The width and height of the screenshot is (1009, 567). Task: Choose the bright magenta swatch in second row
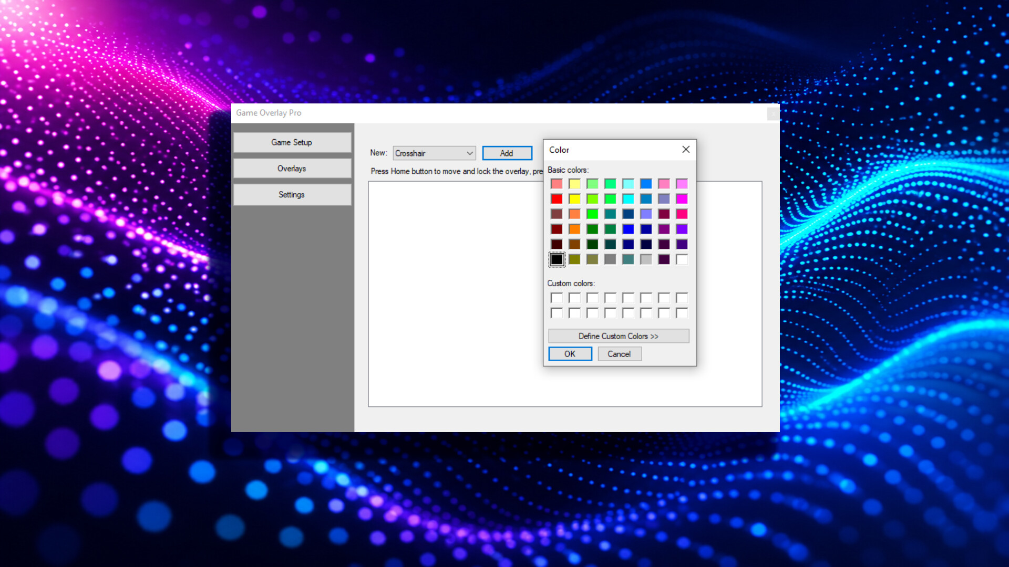682,199
